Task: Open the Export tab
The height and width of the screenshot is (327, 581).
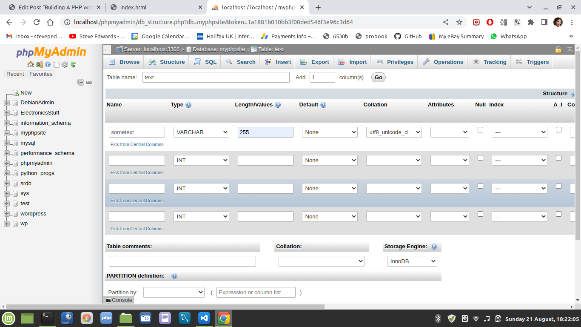Action: [x=315, y=62]
